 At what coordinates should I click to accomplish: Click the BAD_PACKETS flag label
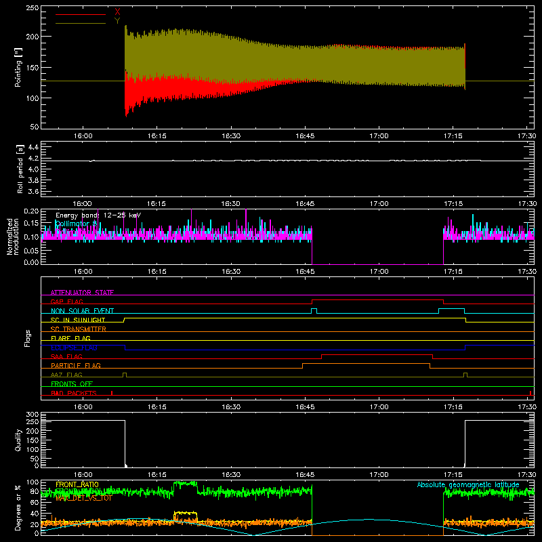74,393
